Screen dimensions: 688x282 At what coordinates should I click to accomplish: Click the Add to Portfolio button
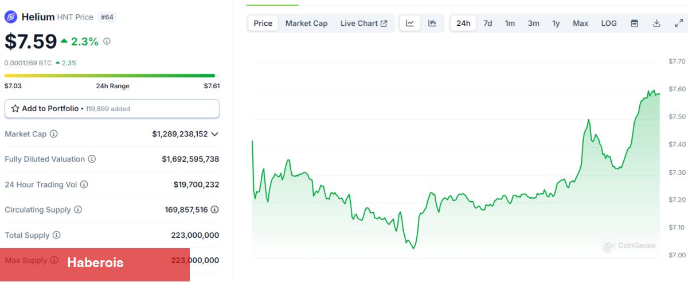click(x=112, y=108)
